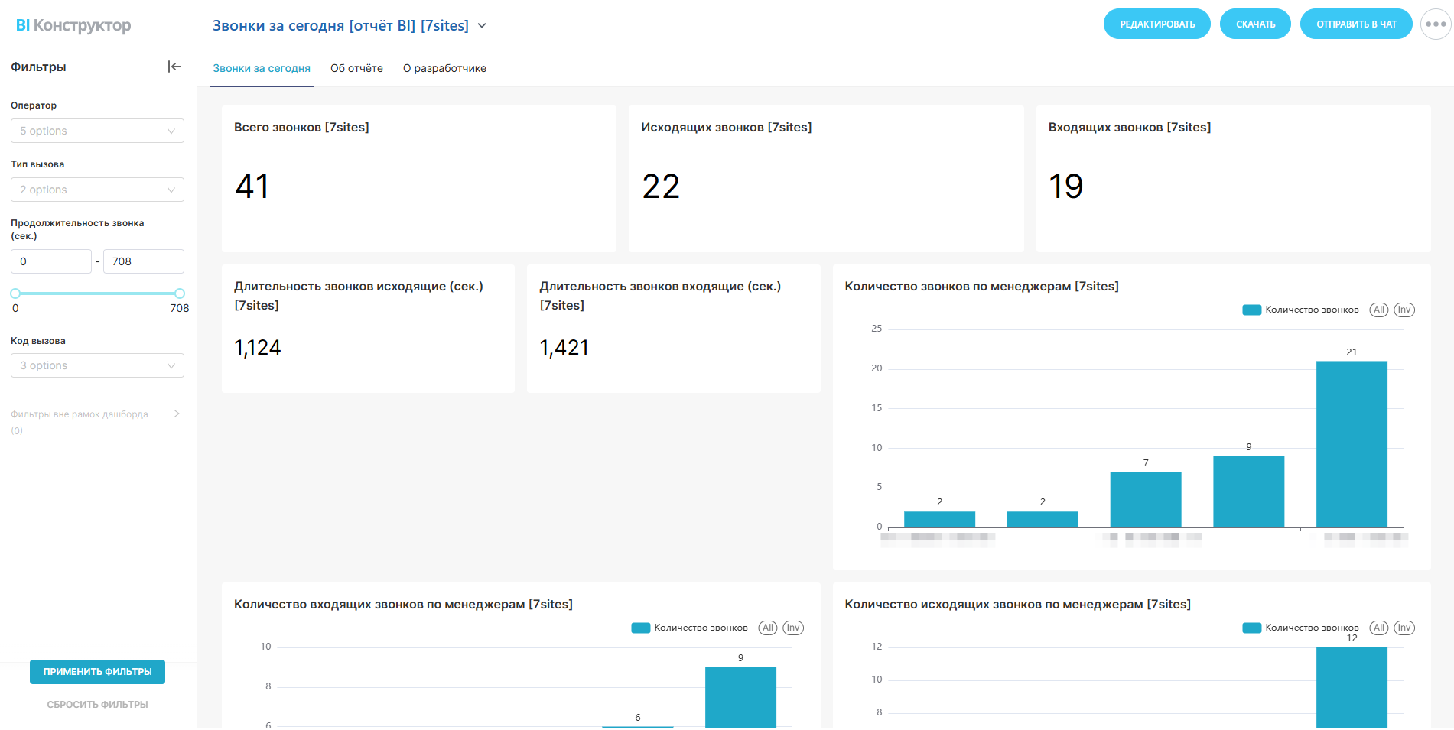Open the Оператор filter dropdown

click(97, 131)
